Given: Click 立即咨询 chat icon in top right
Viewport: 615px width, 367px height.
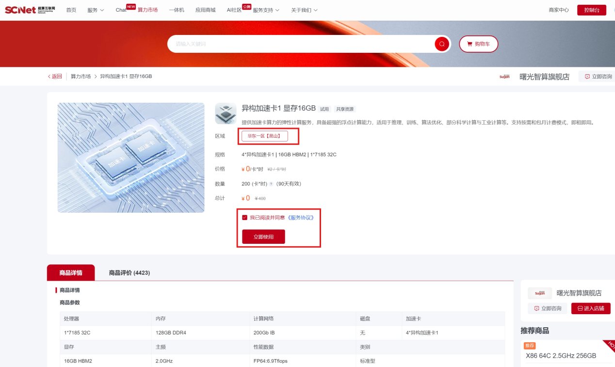Looking at the screenshot, I should [x=587, y=77].
